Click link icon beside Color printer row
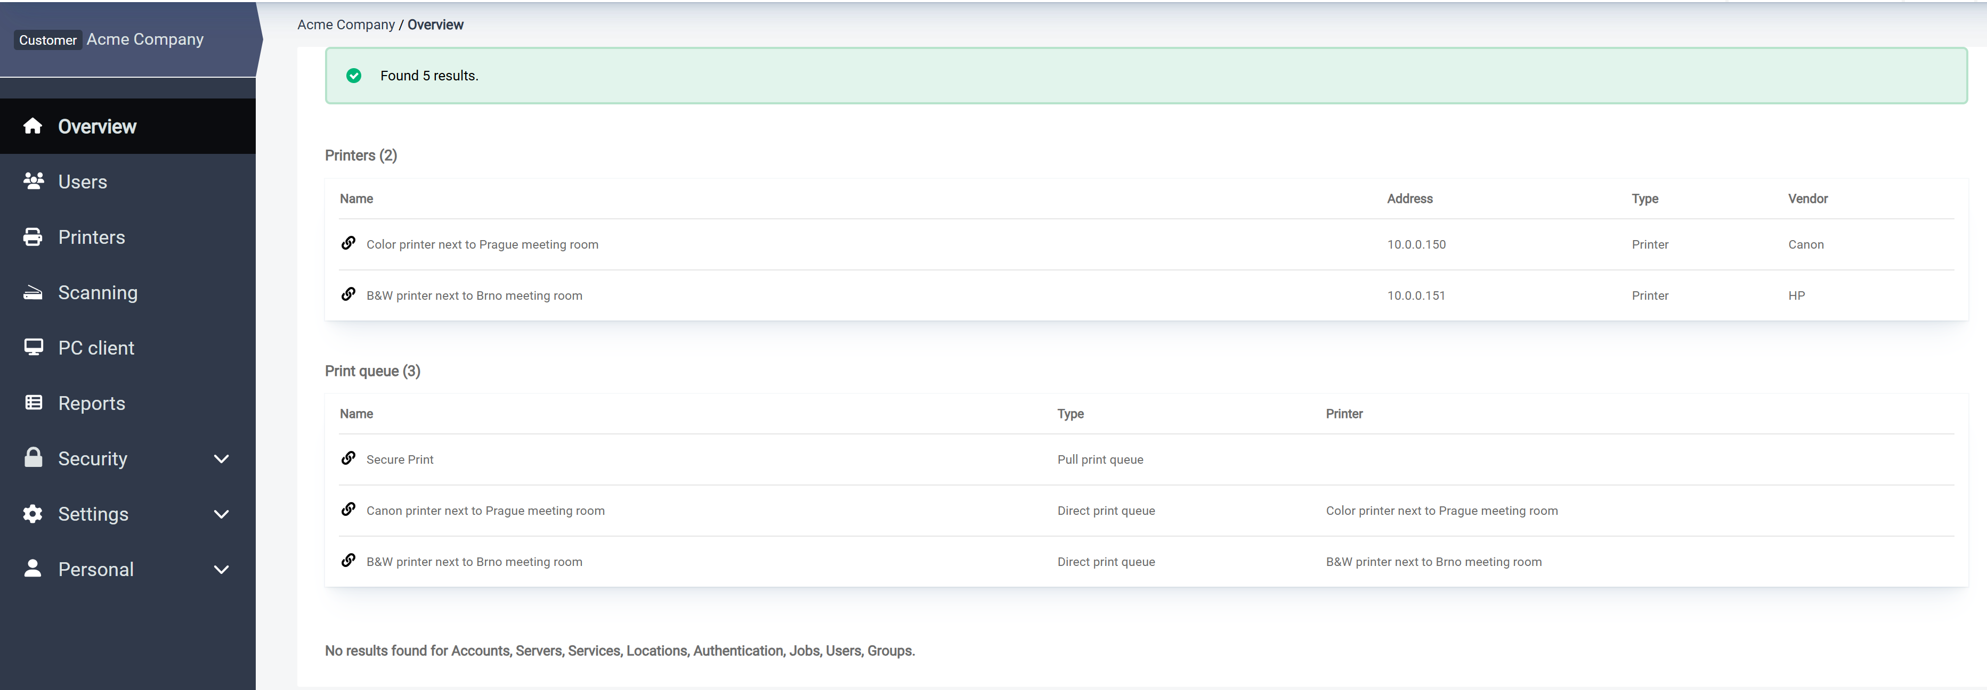Image resolution: width=1987 pixels, height=690 pixels. click(348, 244)
